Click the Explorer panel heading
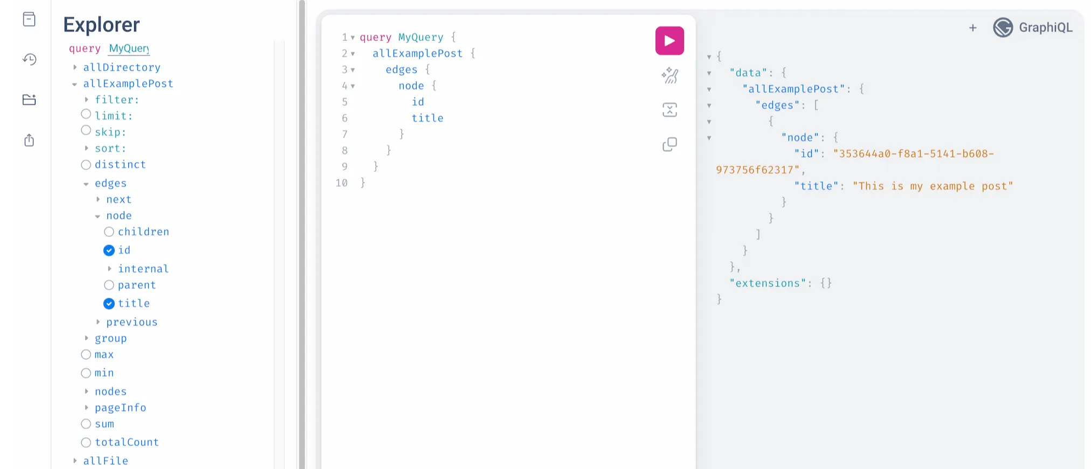Image resolution: width=1091 pixels, height=469 pixels. coord(101,25)
